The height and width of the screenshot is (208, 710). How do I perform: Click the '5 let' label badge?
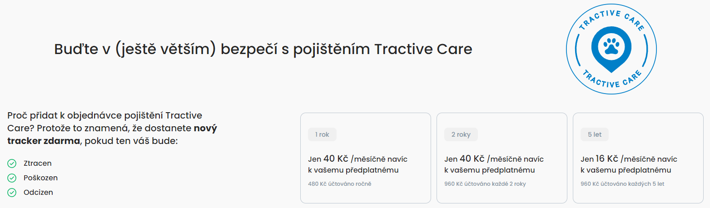pyautogui.click(x=595, y=134)
